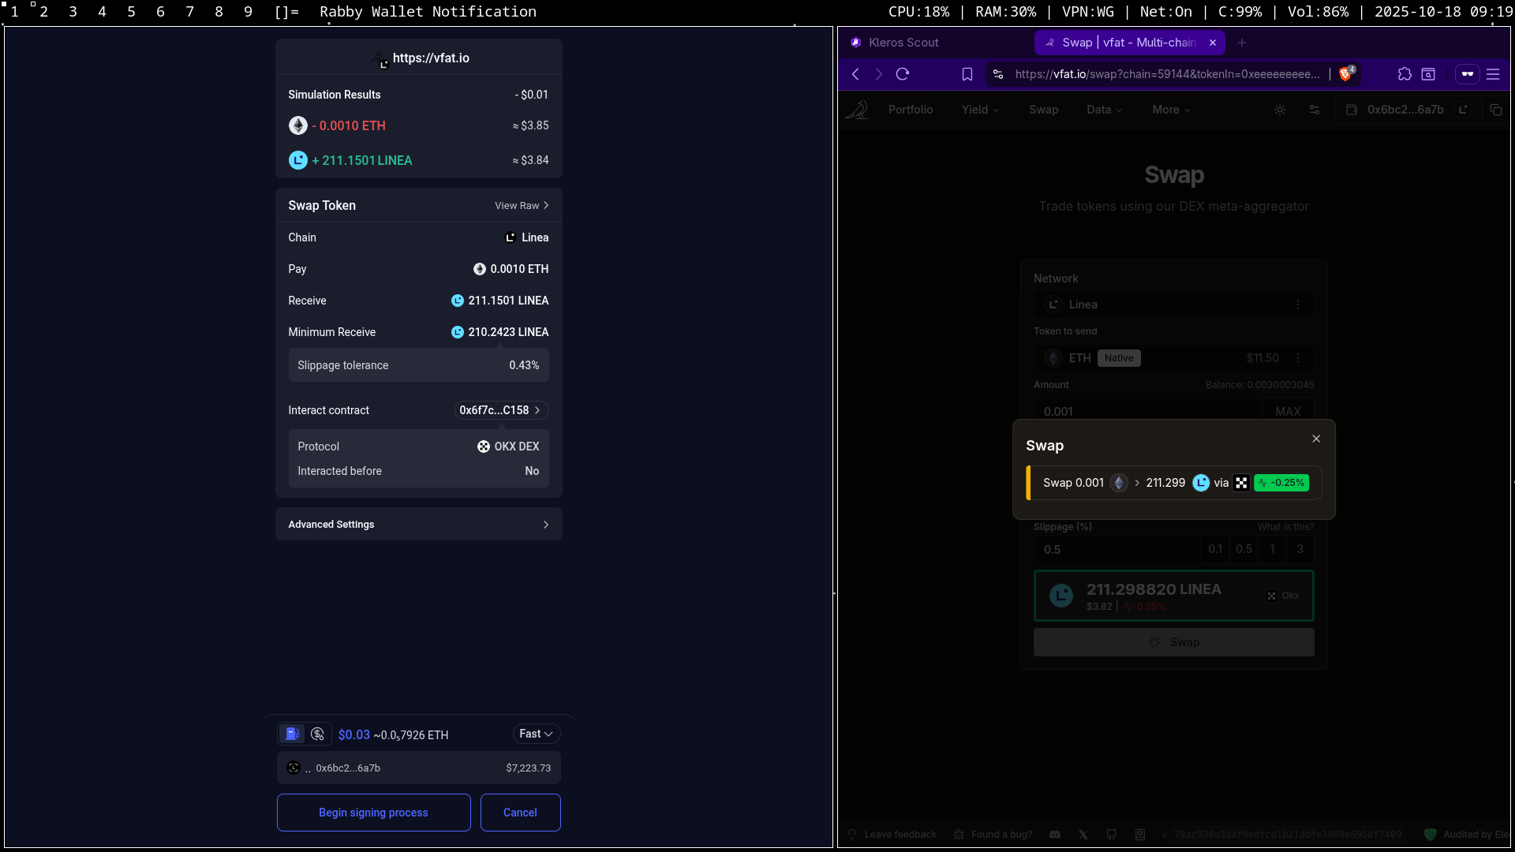Go back to previous page

tap(856, 74)
